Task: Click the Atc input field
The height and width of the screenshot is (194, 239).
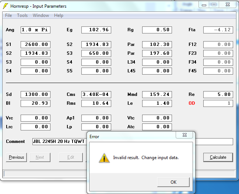Action: 157,127
